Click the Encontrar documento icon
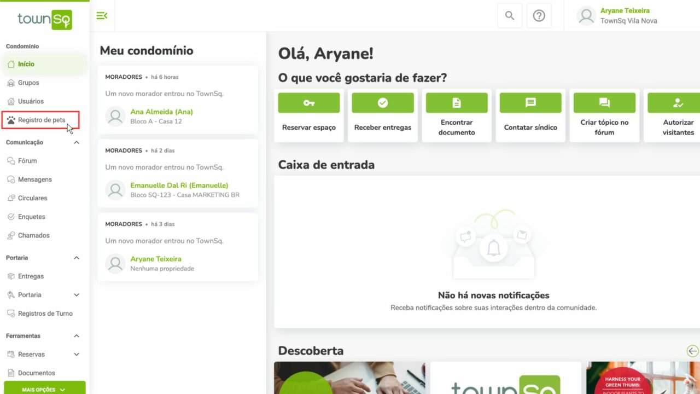The height and width of the screenshot is (394, 700). click(x=456, y=102)
